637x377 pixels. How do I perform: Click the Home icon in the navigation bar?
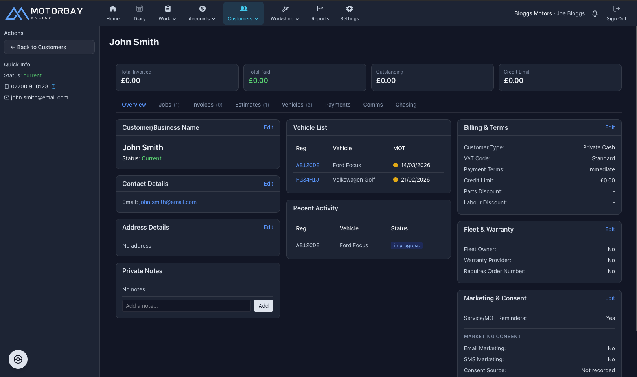click(x=113, y=8)
